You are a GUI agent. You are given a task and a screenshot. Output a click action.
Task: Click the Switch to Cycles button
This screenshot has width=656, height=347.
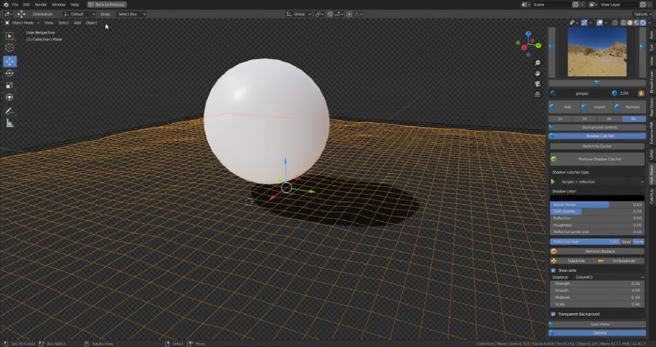pos(597,147)
